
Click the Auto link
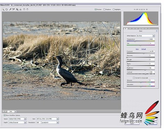click(137, 49)
